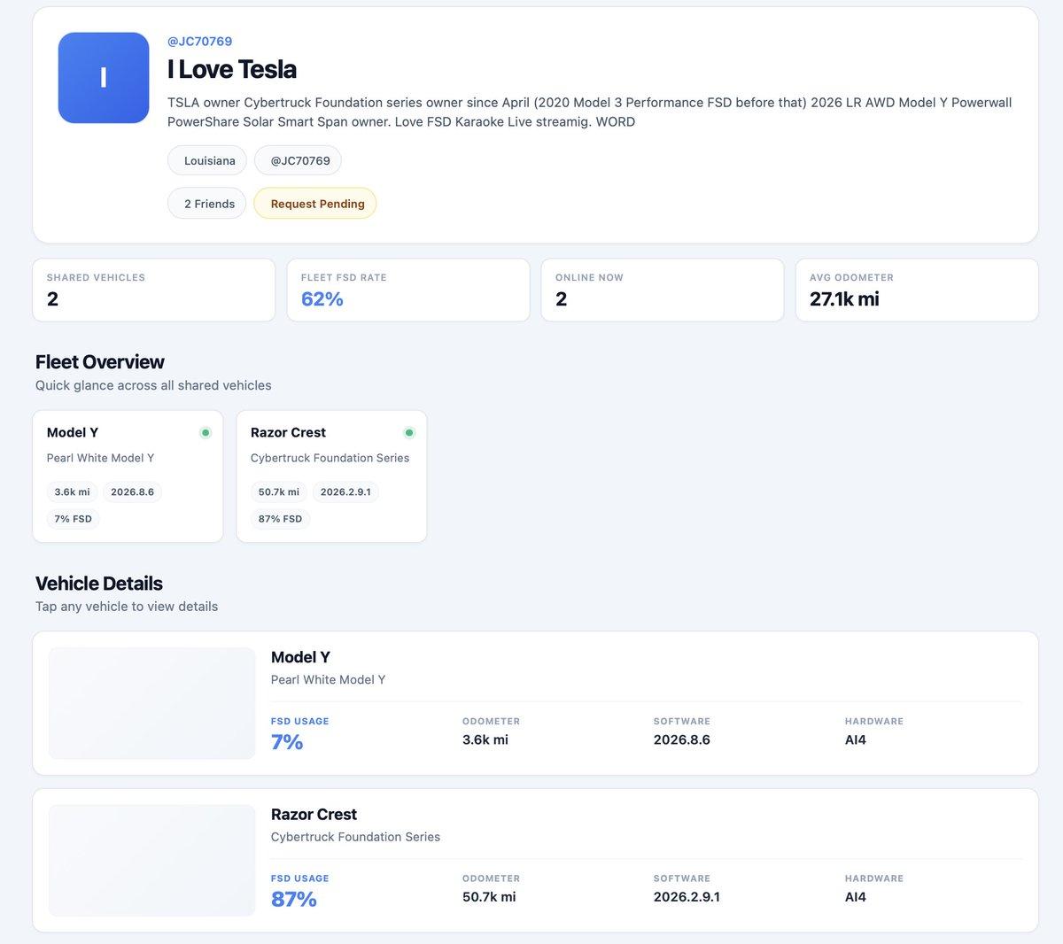This screenshot has height=944, width=1063.
Task: Click the 2026.2.9.1 software chip on Razor Crest
Action: tap(345, 492)
